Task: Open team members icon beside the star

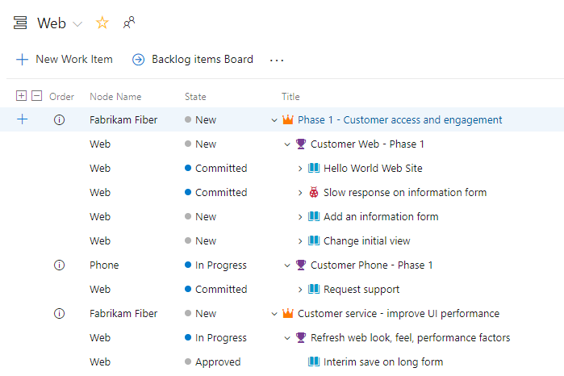Action: point(128,23)
